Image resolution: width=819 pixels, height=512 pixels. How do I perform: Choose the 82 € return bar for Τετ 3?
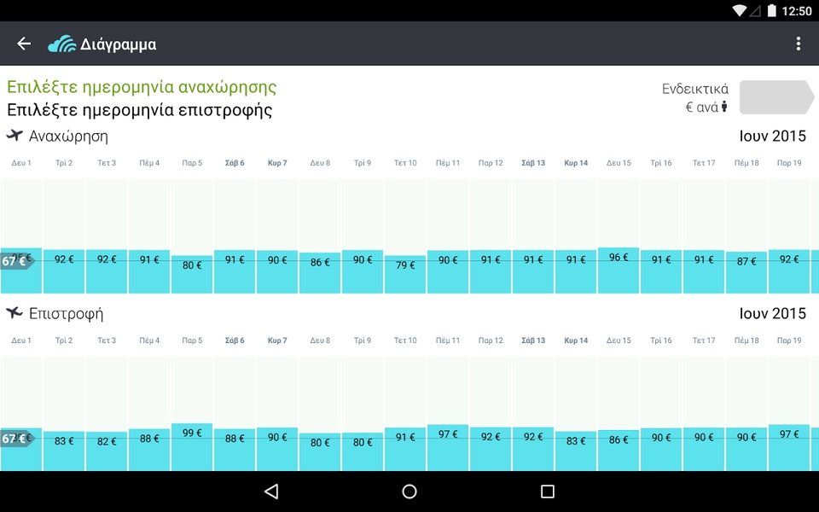point(107,451)
